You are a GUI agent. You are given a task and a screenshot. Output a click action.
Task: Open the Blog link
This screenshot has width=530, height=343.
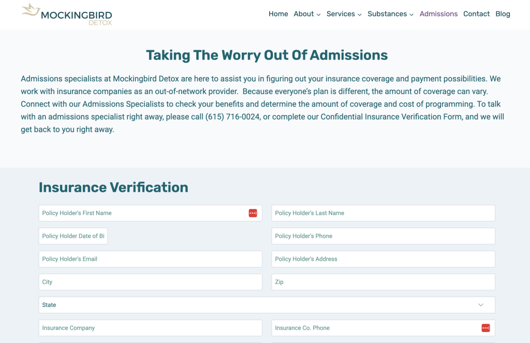pyautogui.click(x=503, y=14)
